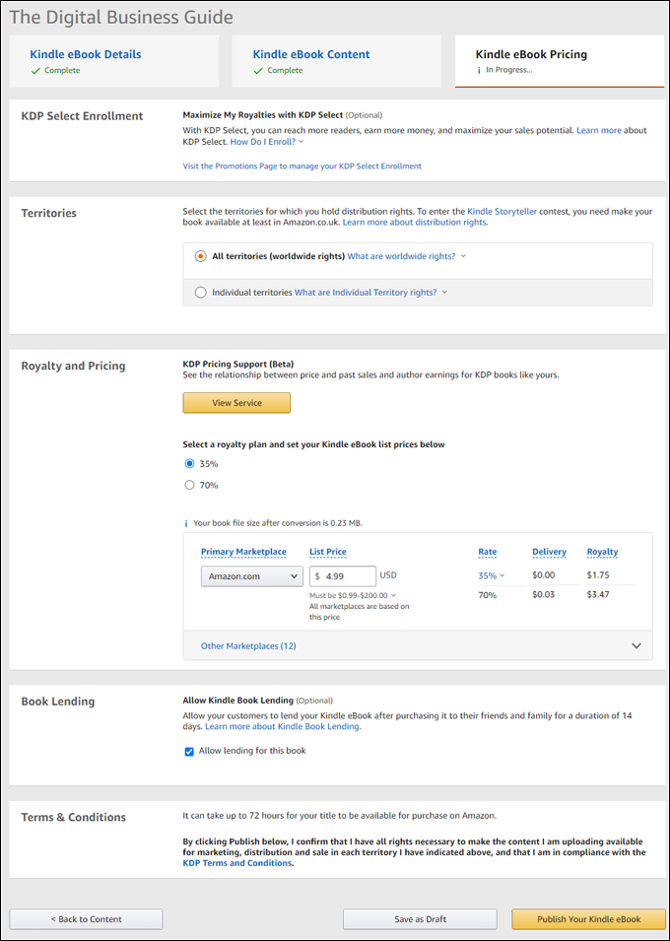The width and height of the screenshot is (670, 941).
Task: Click the file size info icon
Action: coord(186,522)
